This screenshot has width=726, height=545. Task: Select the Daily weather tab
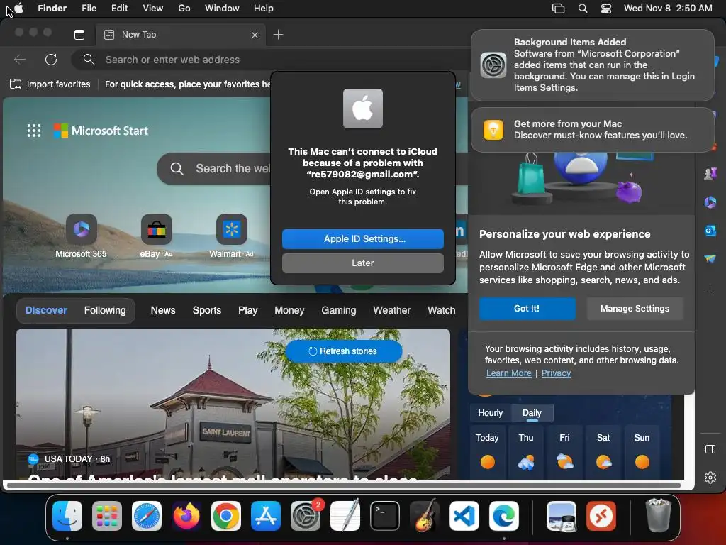(x=532, y=413)
